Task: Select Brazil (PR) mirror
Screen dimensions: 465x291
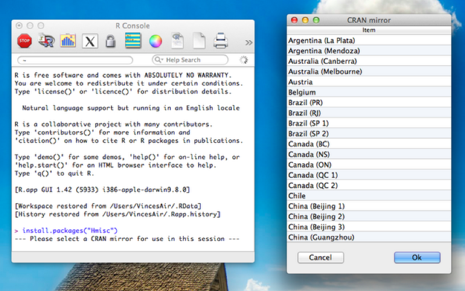Action: pos(369,103)
